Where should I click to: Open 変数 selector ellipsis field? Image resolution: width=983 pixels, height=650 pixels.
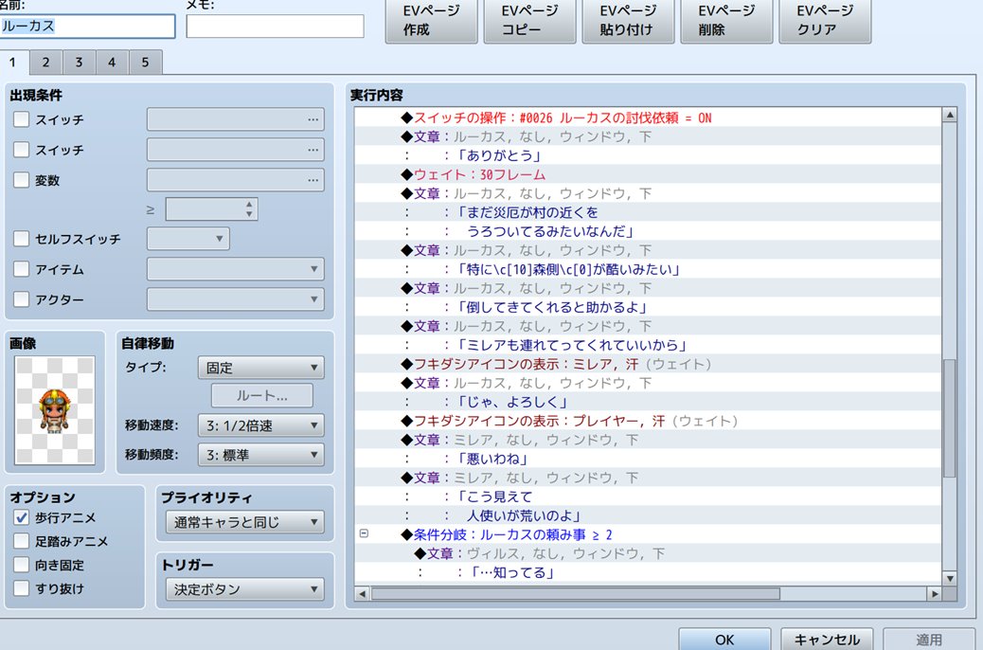coord(236,180)
